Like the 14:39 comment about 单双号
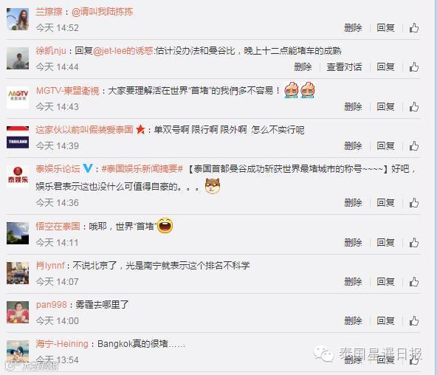 click(414, 146)
